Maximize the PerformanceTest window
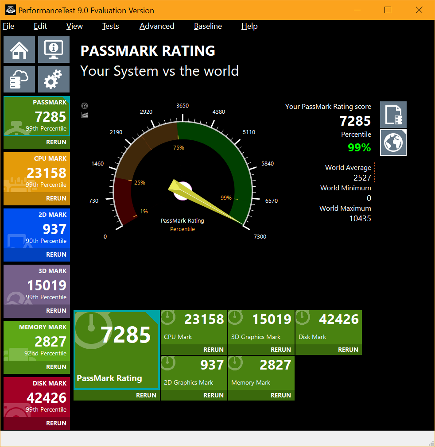435x447 pixels. tap(388, 10)
